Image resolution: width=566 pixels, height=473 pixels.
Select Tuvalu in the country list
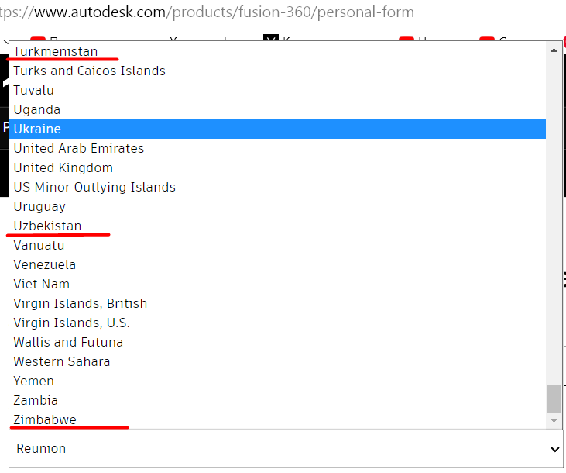click(33, 90)
